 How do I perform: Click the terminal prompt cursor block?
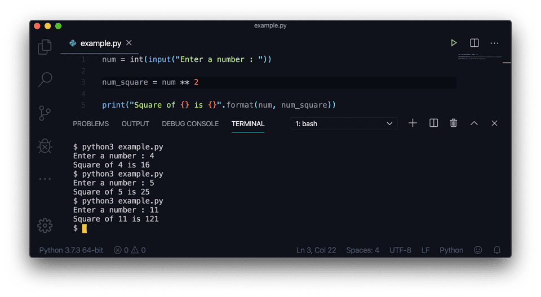(x=85, y=228)
